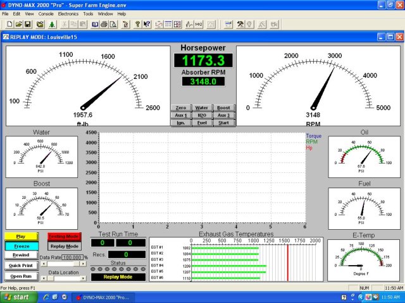Select the Replay Mode button
Image resolution: width=405 pixels, height=303 pixels.
(65, 246)
